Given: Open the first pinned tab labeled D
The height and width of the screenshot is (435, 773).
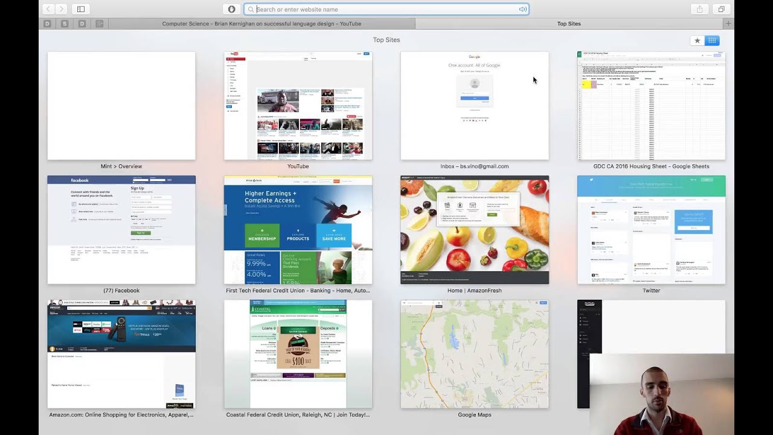Looking at the screenshot, I should (48, 24).
